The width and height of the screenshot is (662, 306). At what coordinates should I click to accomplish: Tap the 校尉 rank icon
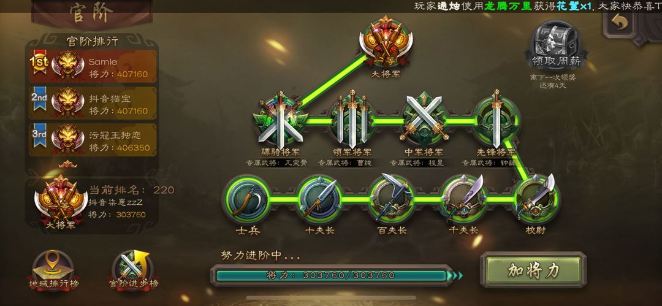536,199
